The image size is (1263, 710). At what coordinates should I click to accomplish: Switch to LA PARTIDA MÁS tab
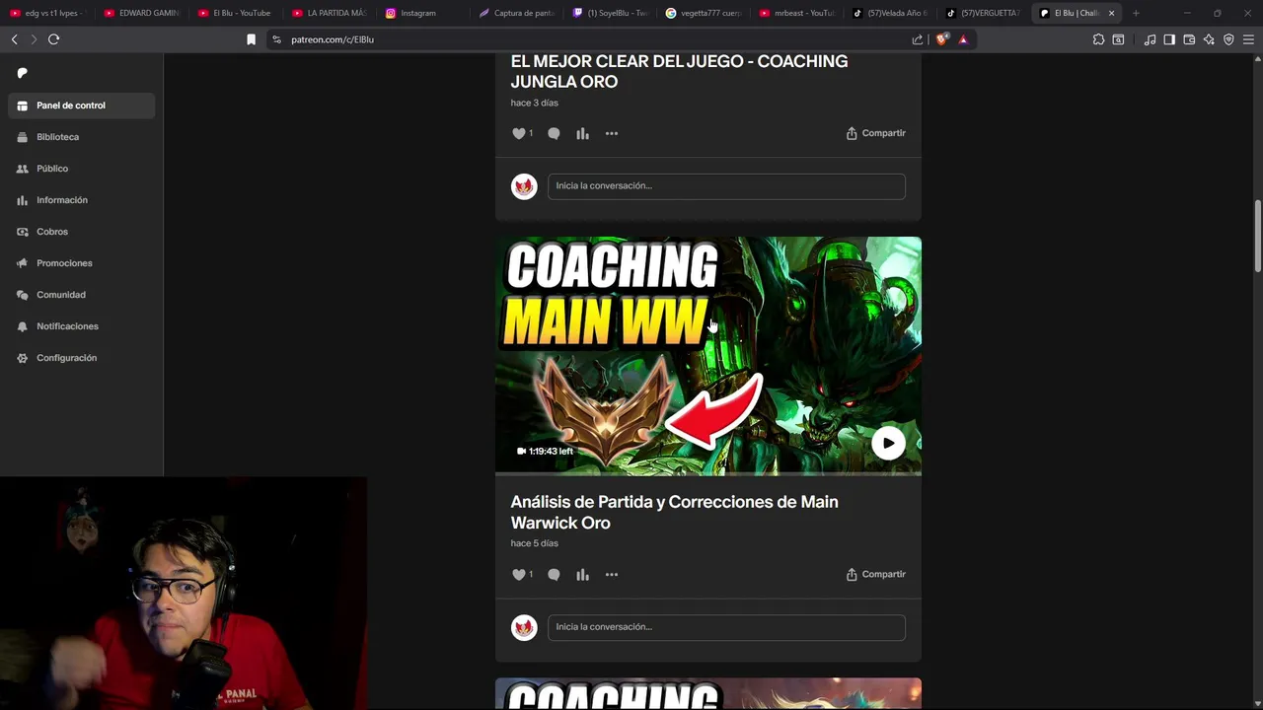[330, 13]
